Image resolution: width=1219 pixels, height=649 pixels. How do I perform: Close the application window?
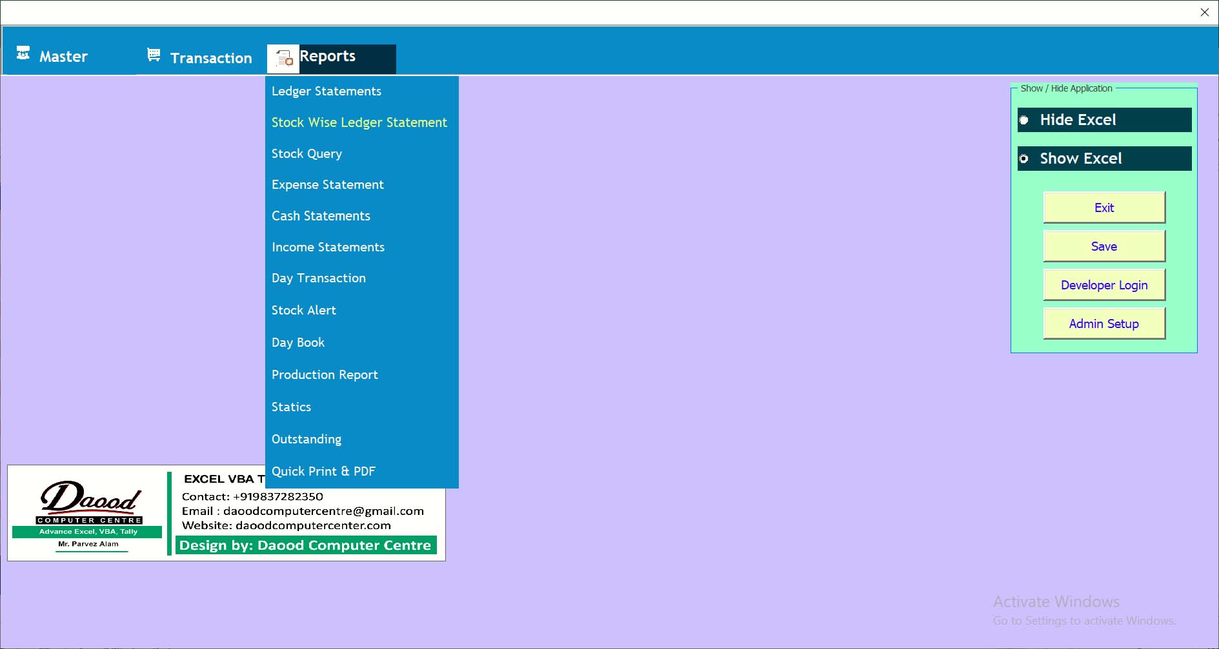pyautogui.click(x=1204, y=12)
